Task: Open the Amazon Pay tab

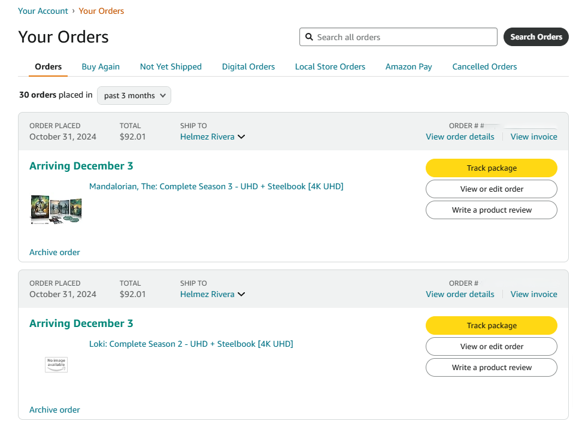Action: (x=408, y=66)
